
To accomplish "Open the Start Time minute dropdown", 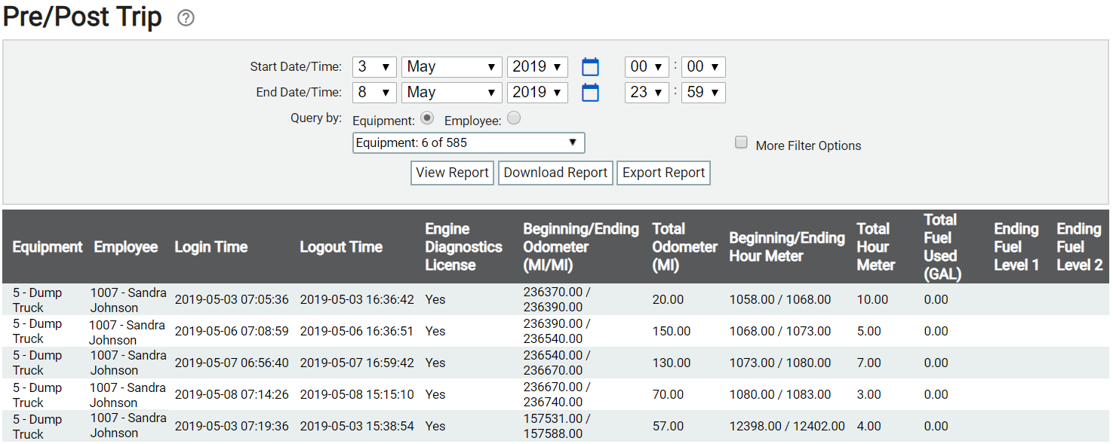I will point(703,67).
